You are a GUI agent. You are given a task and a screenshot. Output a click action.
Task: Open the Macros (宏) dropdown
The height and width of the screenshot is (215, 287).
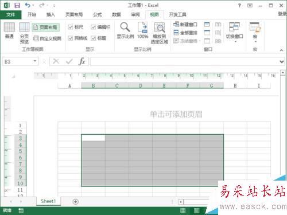coord(255,32)
